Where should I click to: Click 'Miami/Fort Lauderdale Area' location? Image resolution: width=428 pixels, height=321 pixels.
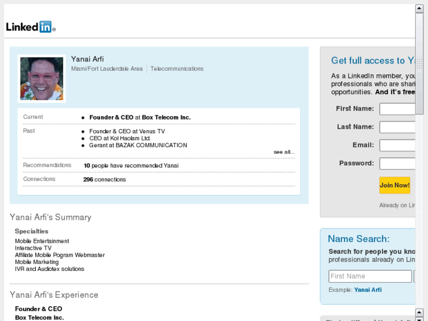click(x=107, y=69)
